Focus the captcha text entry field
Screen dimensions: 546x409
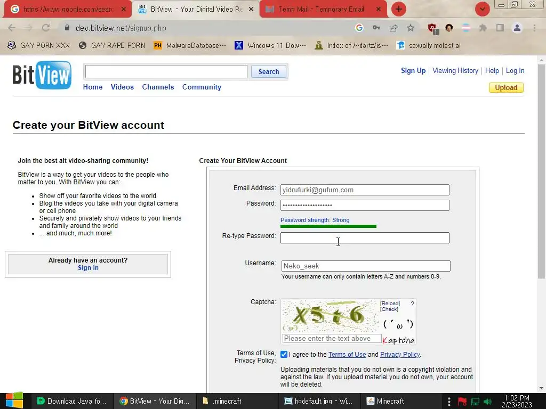pyautogui.click(x=332, y=338)
